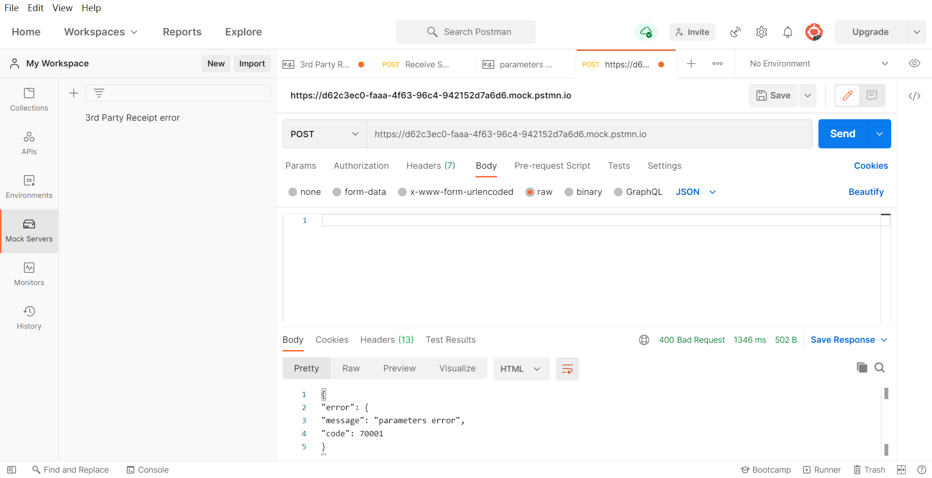The height and width of the screenshot is (478, 932).
Task: Toggle the sidebar from status bar icon
Action: point(12,470)
